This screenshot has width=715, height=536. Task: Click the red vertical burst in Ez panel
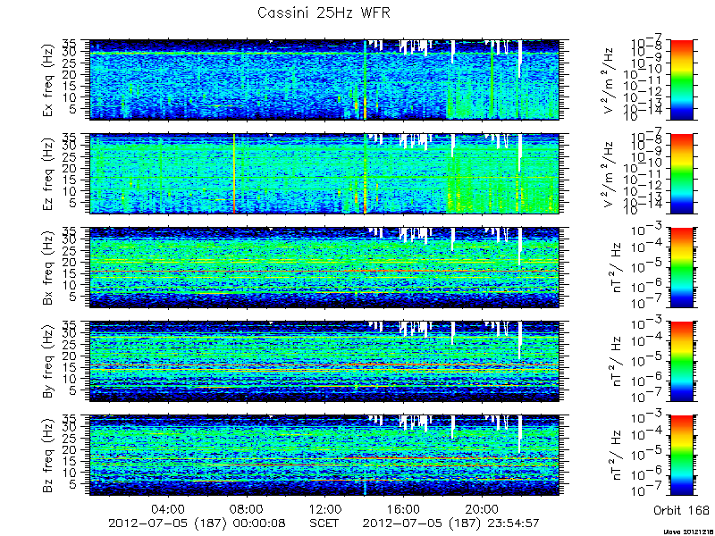(x=234, y=173)
